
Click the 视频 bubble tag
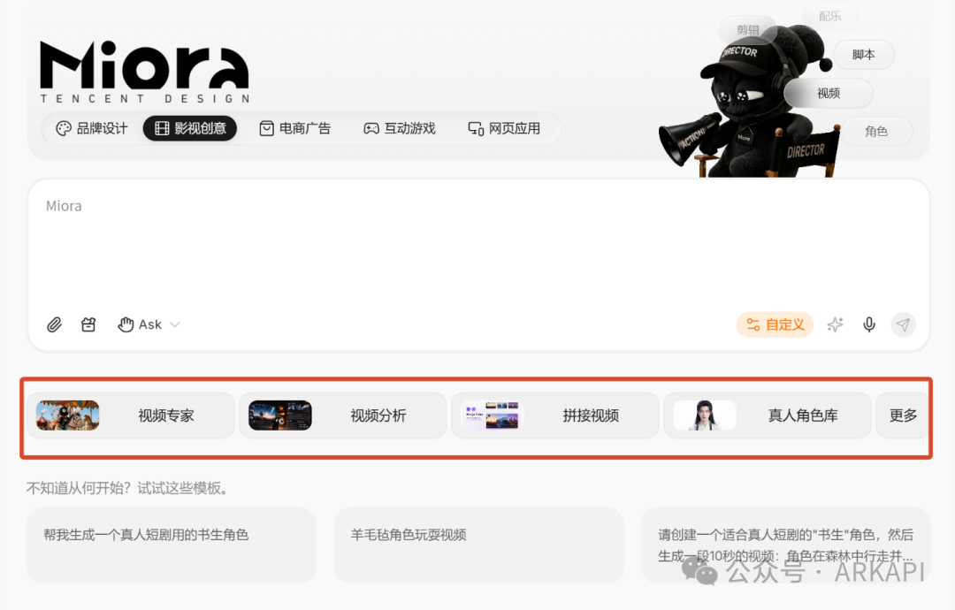829,93
